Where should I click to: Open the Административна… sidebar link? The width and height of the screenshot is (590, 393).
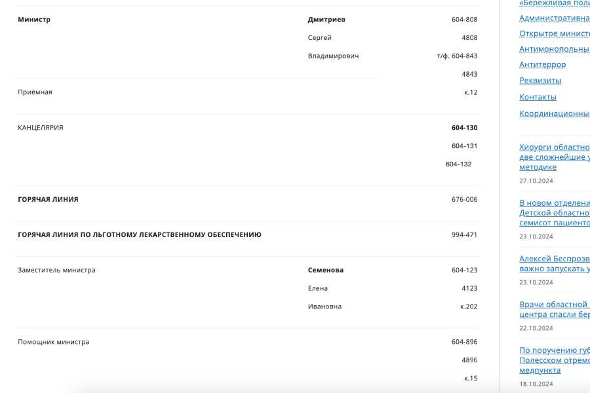(x=555, y=18)
